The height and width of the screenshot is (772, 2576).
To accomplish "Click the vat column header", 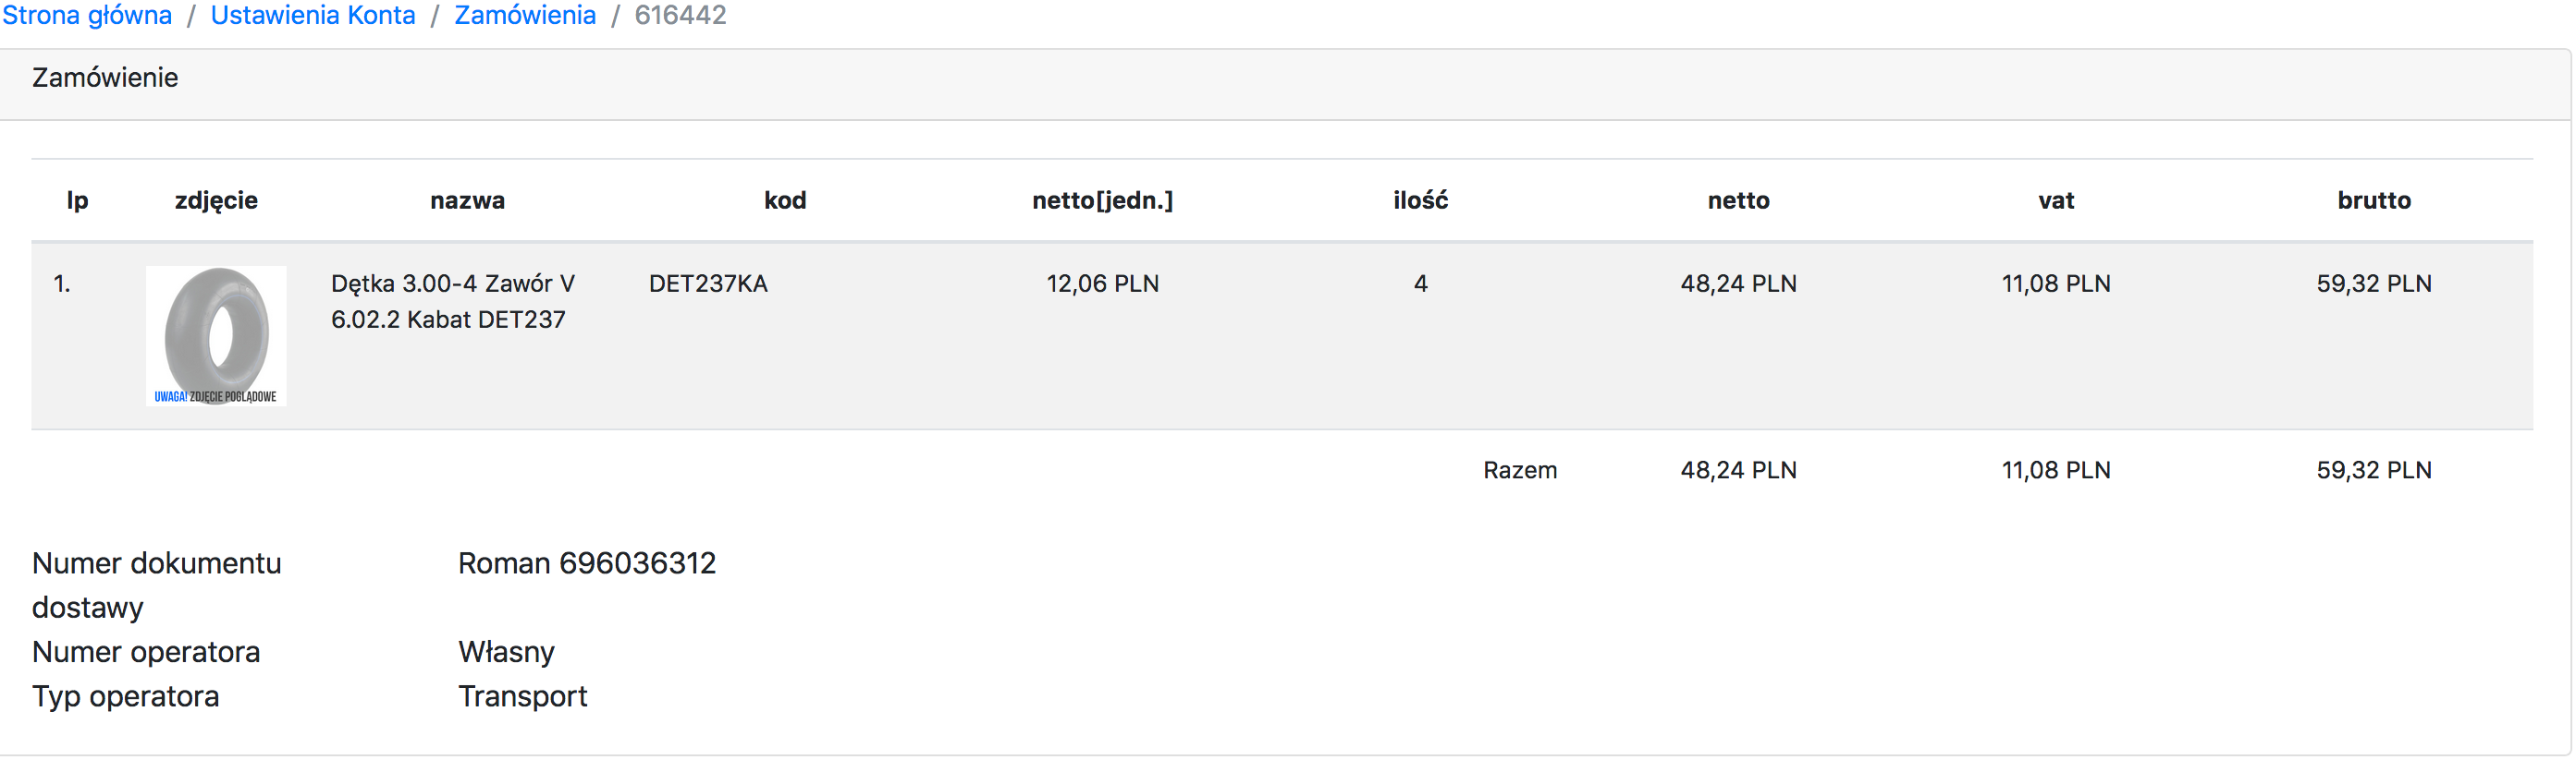I will [2056, 200].
